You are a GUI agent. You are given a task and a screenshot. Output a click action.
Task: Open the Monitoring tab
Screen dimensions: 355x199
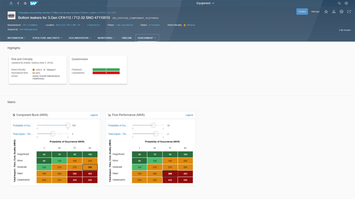tap(106, 38)
